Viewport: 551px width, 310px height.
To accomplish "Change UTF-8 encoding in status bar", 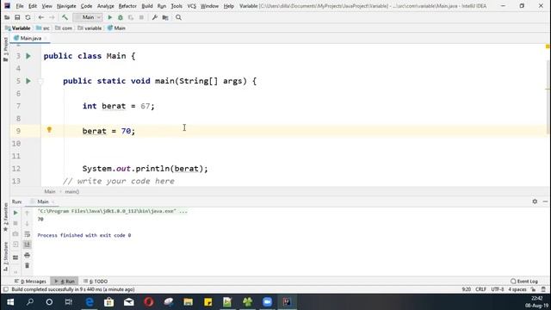I will (498, 289).
